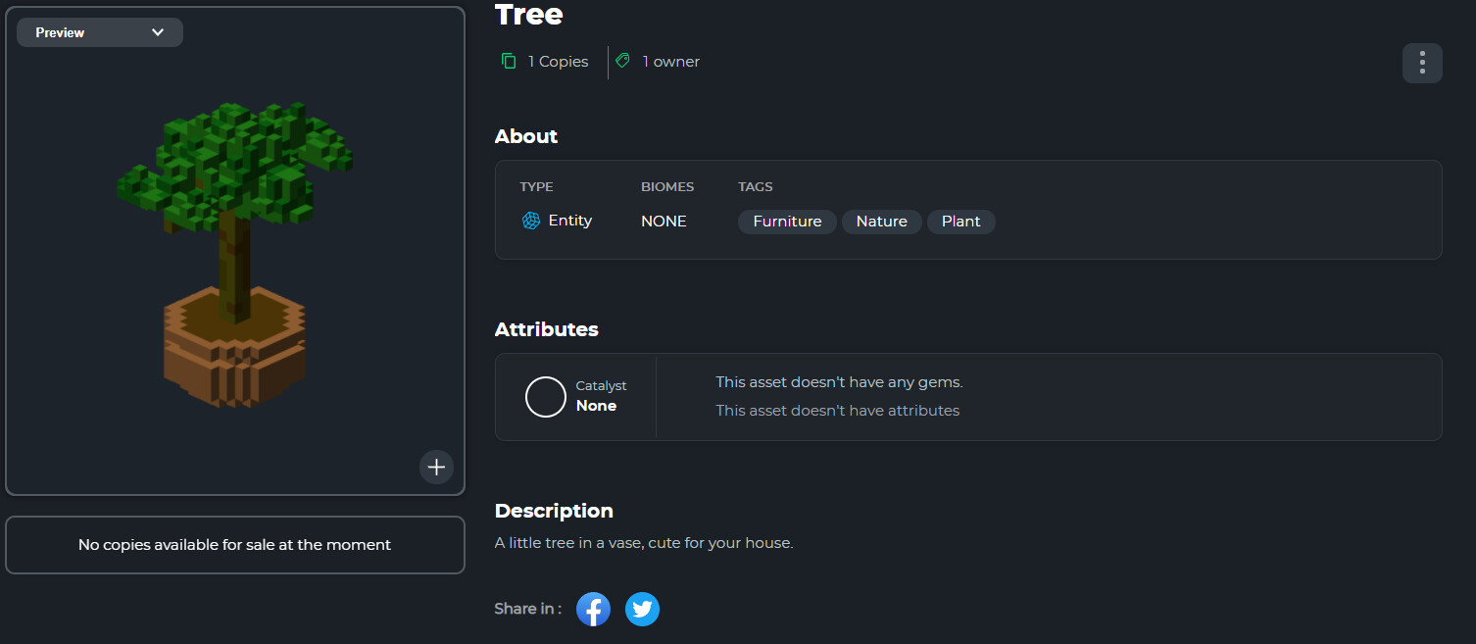Image resolution: width=1476 pixels, height=644 pixels.
Task: Share asset on Twitter
Action: (x=642, y=609)
